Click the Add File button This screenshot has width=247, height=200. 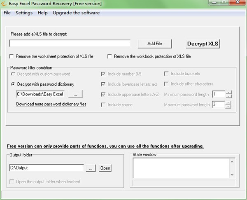155,44
